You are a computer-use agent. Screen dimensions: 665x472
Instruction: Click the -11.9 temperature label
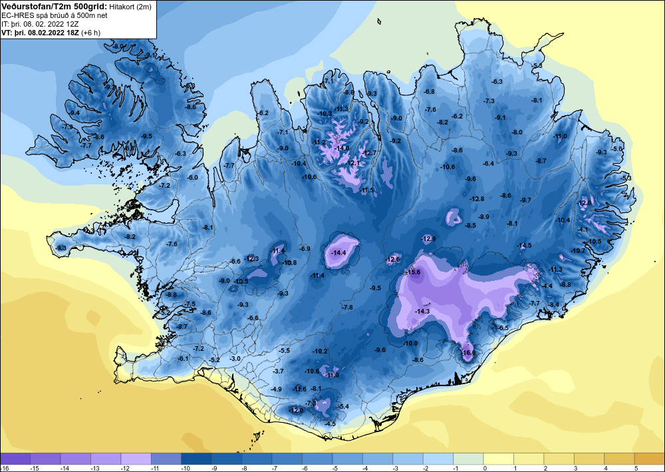pos(332,375)
